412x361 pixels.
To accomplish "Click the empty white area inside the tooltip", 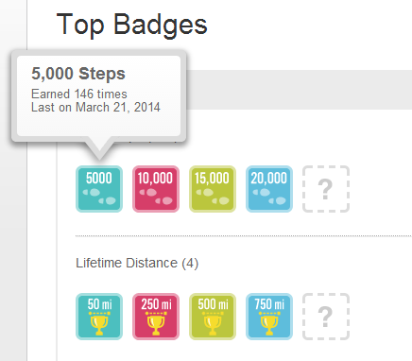I will click(98, 126).
